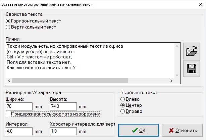The height and width of the screenshot is (140, 206).
Task: Focus the Высота height field
Action: [63, 106]
